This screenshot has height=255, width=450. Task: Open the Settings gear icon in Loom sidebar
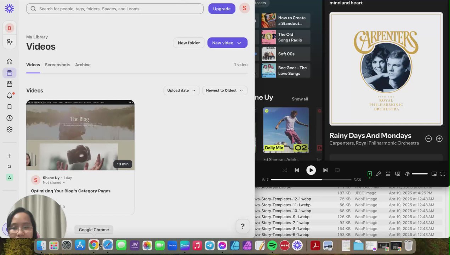(x=10, y=130)
